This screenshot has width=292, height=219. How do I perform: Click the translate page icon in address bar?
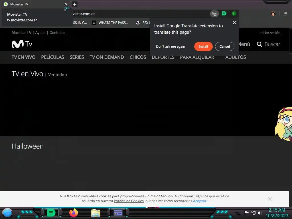(214, 14)
